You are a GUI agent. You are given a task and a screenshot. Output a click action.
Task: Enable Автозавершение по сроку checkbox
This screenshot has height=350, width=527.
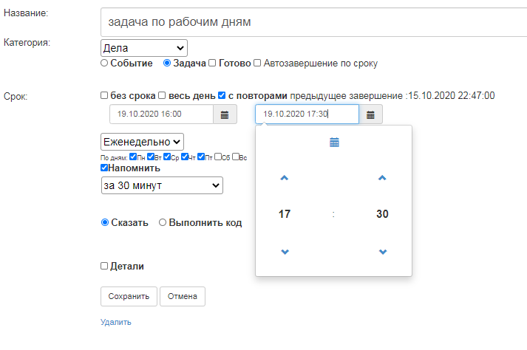(257, 63)
